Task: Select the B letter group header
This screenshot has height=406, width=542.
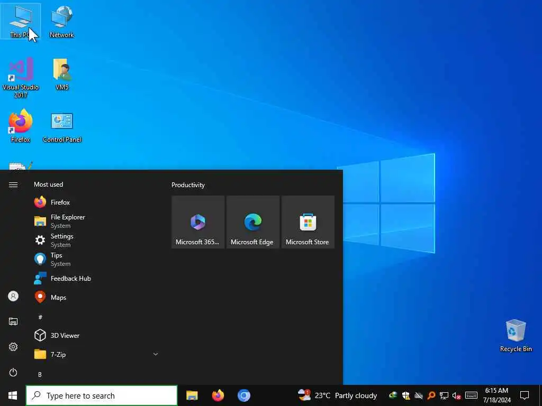Action: click(x=40, y=374)
